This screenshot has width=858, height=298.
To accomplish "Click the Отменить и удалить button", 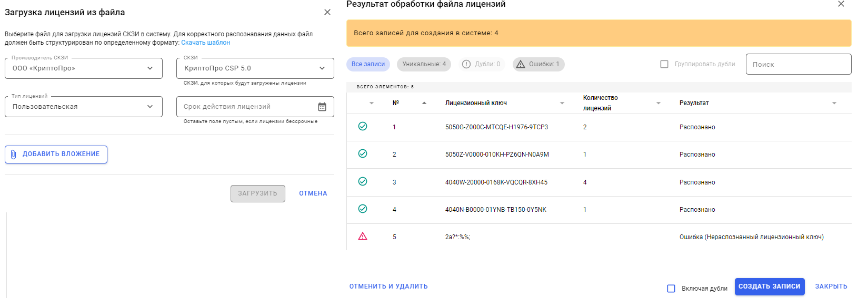I will coord(388,286).
